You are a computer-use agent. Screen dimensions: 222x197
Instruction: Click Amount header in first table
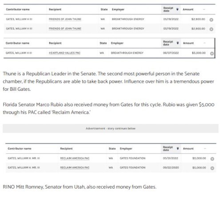click(188, 9)
